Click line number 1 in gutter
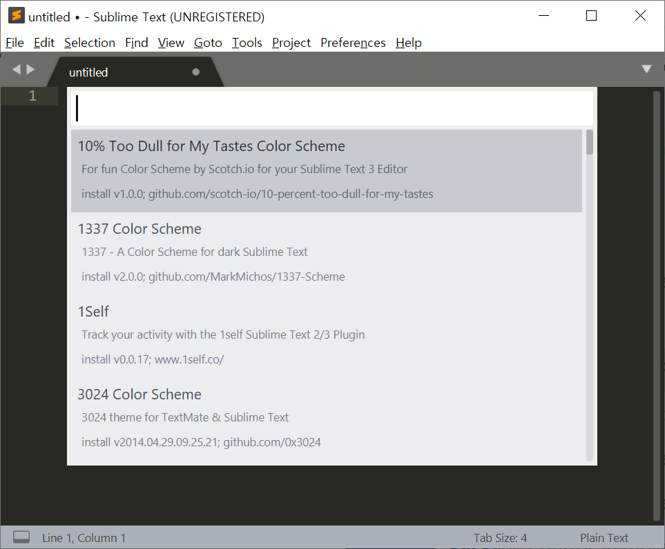665x549 pixels. [32, 96]
